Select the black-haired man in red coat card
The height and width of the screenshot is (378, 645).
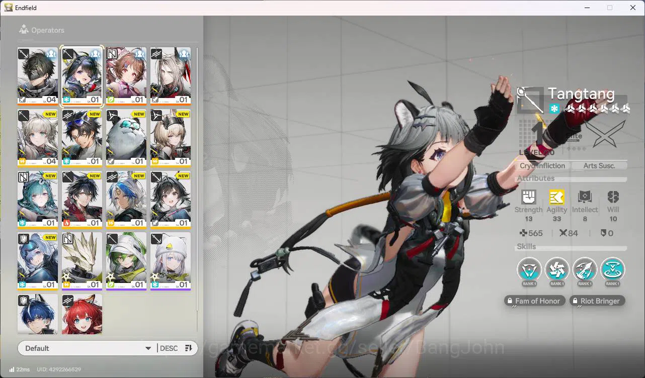click(82, 200)
